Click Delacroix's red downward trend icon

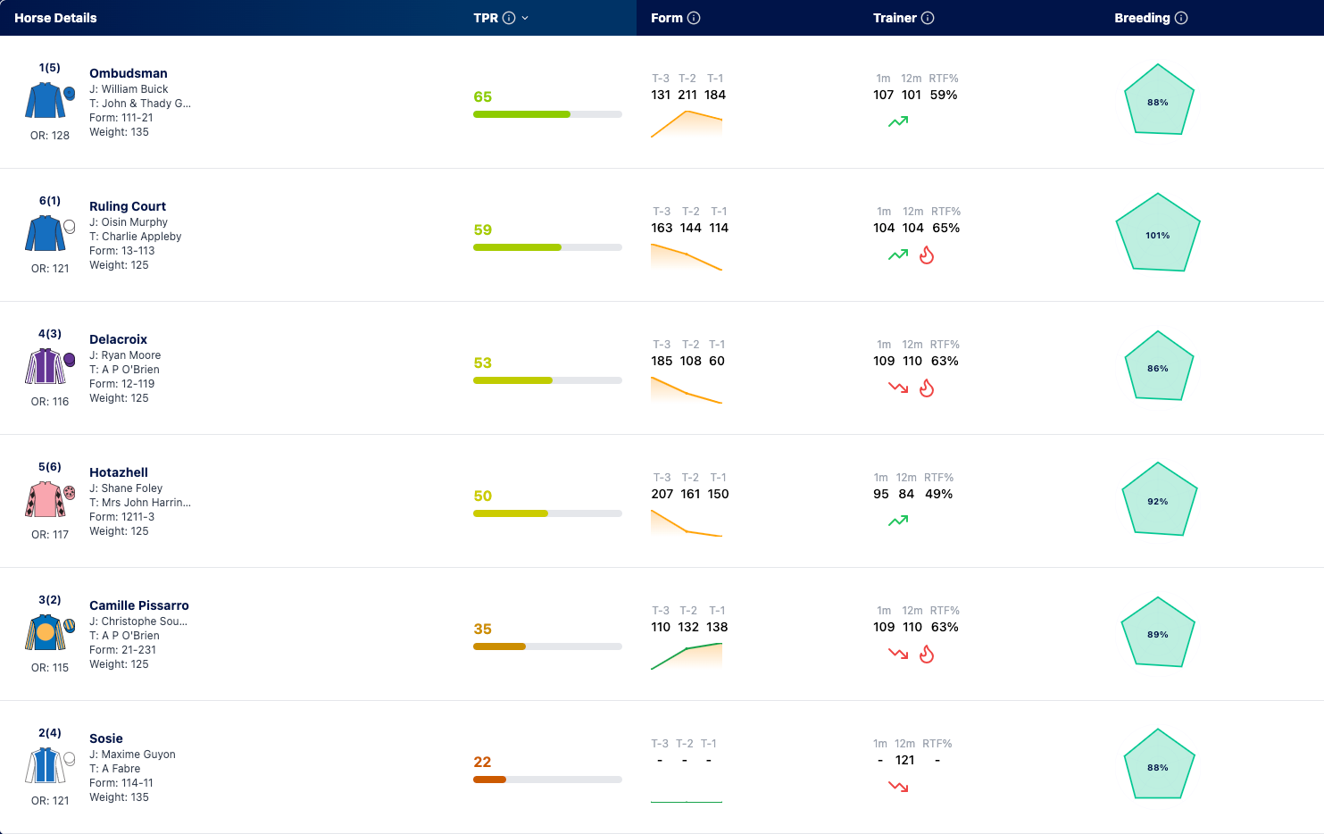[x=898, y=388]
